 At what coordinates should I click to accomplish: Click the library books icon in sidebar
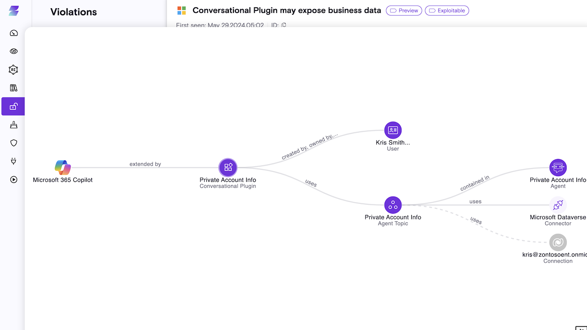tap(14, 88)
